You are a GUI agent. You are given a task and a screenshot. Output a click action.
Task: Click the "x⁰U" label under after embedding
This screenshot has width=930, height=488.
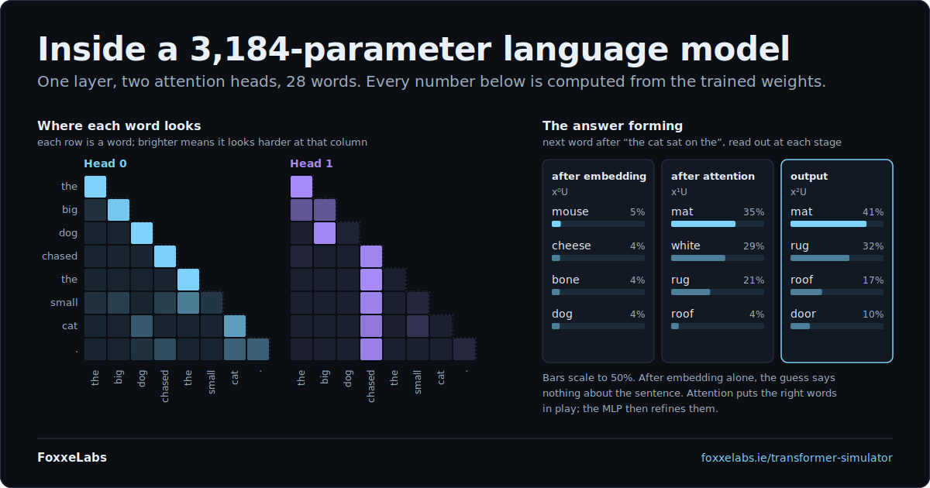[x=560, y=192]
